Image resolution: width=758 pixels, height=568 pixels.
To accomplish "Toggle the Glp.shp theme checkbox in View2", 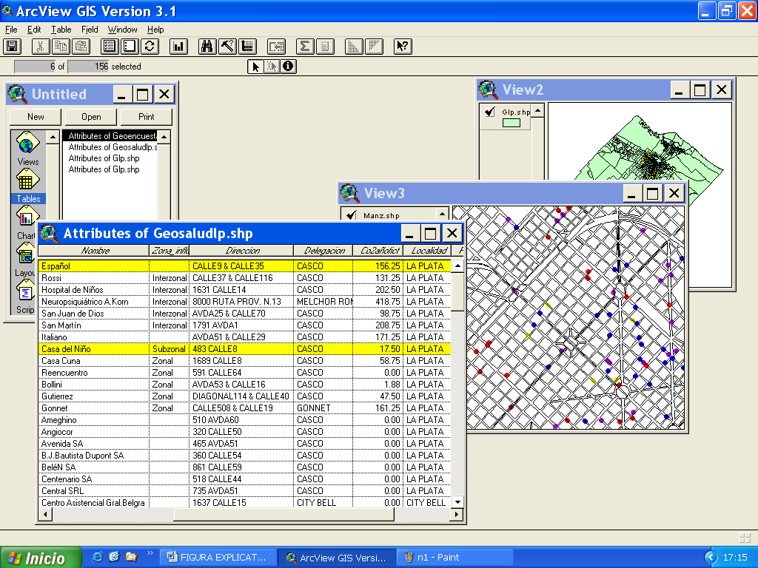I will (490, 112).
